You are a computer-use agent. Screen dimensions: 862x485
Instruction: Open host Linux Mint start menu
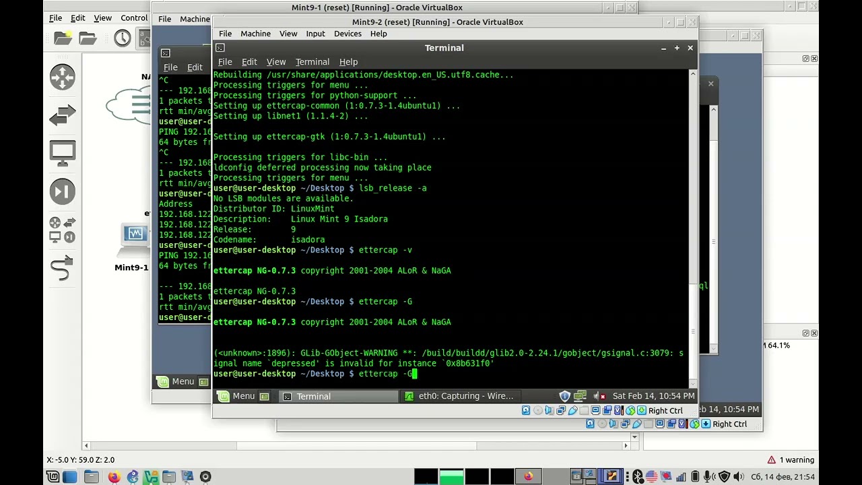(x=53, y=477)
